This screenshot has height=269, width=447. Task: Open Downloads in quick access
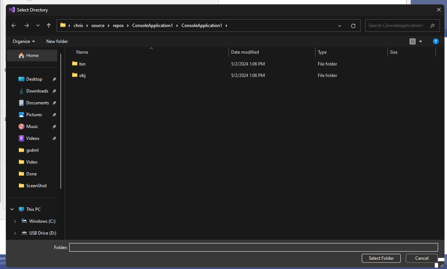[37, 91]
